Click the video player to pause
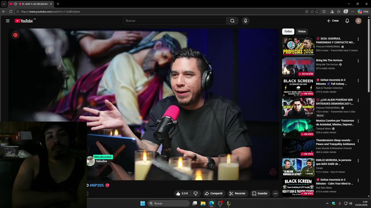 coord(143,104)
